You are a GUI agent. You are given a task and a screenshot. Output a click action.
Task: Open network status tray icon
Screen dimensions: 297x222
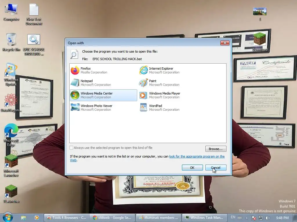click(x=261, y=218)
